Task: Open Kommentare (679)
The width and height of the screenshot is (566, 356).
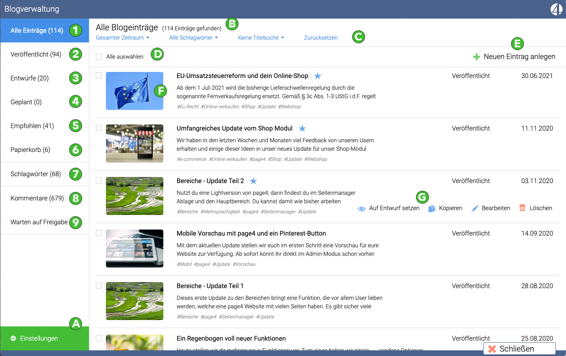Action: (44, 198)
